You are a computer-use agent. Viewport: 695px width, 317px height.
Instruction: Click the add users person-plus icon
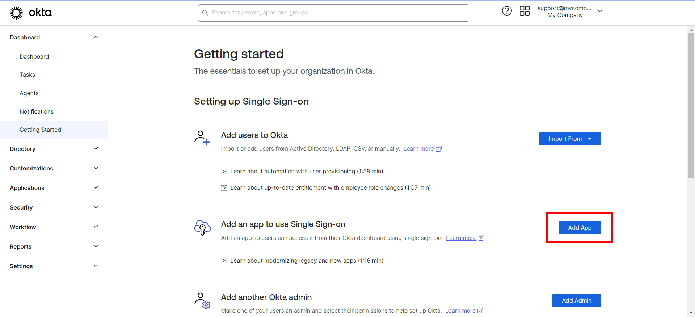(x=202, y=138)
